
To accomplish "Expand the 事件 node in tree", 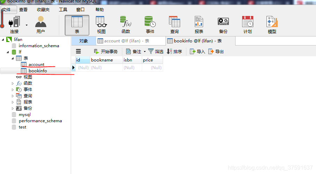I will (x=13, y=90).
